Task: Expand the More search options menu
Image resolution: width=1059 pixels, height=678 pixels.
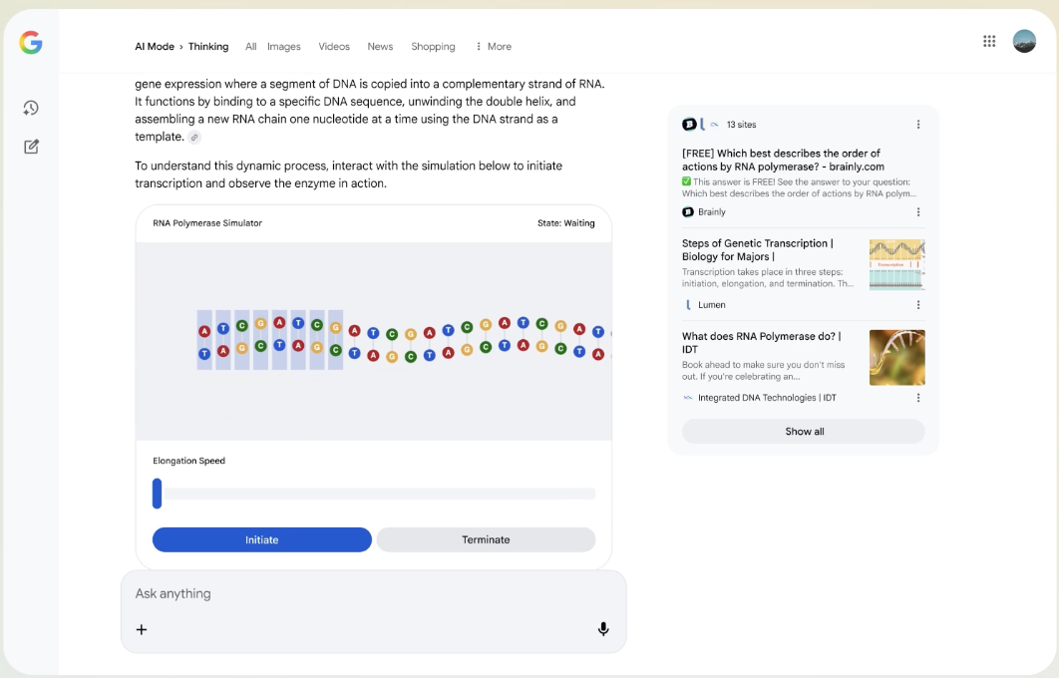Action: tap(494, 47)
